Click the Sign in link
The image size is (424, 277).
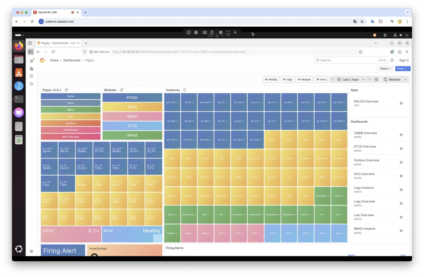point(404,60)
